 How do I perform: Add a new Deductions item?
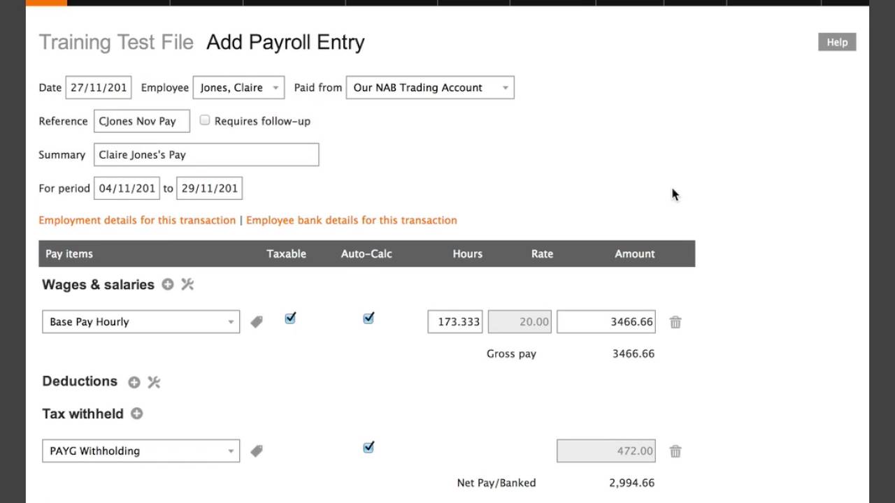coord(134,382)
